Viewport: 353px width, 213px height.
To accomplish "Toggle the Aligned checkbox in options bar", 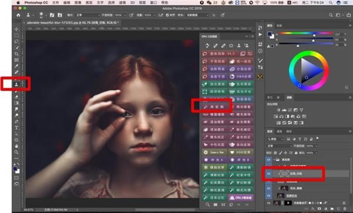I will coord(167,15).
